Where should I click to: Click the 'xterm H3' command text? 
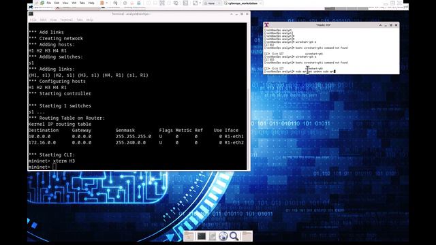(x=64, y=161)
